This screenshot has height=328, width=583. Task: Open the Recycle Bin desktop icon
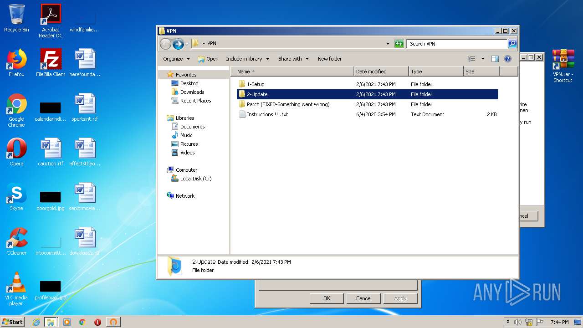click(x=16, y=18)
